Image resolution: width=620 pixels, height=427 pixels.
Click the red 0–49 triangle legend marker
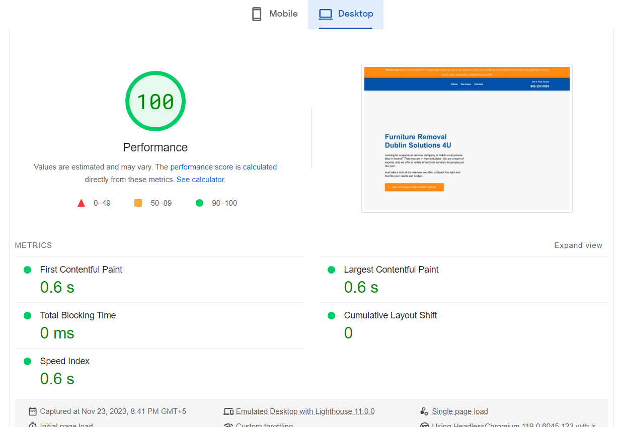tap(82, 203)
